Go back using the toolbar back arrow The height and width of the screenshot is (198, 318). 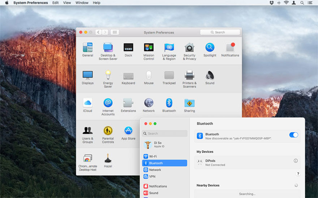(x=98, y=32)
